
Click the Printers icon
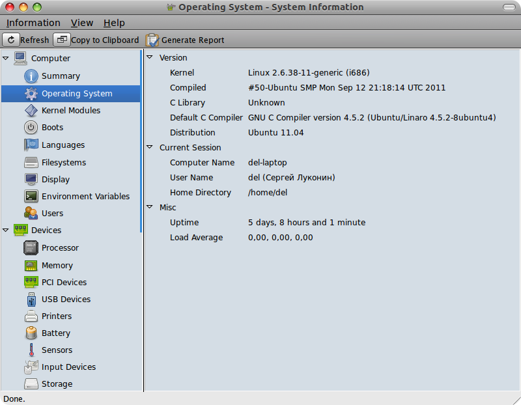(x=31, y=316)
